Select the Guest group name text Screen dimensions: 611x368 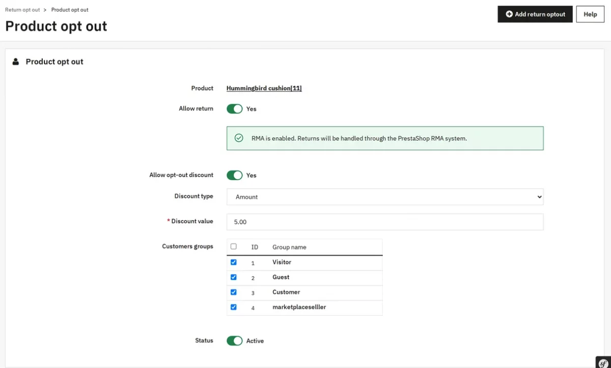pyautogui.click(x=281, y=277)
